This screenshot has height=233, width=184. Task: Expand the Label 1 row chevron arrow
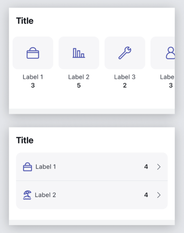point(159,167)
